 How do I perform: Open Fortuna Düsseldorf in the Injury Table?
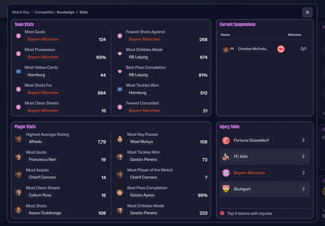[252, 140]
